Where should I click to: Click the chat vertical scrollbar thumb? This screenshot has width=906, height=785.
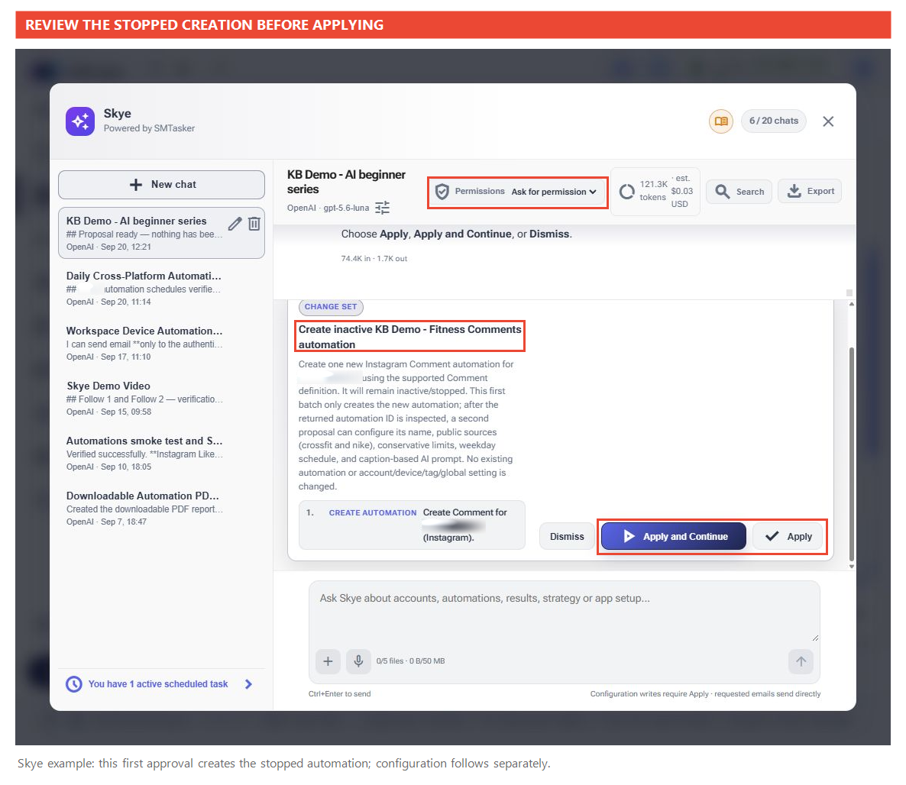852,454
